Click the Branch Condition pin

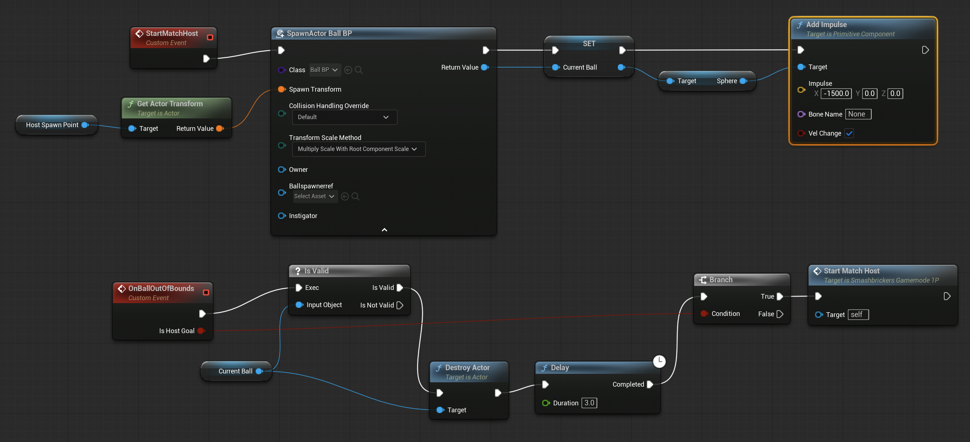704,314
